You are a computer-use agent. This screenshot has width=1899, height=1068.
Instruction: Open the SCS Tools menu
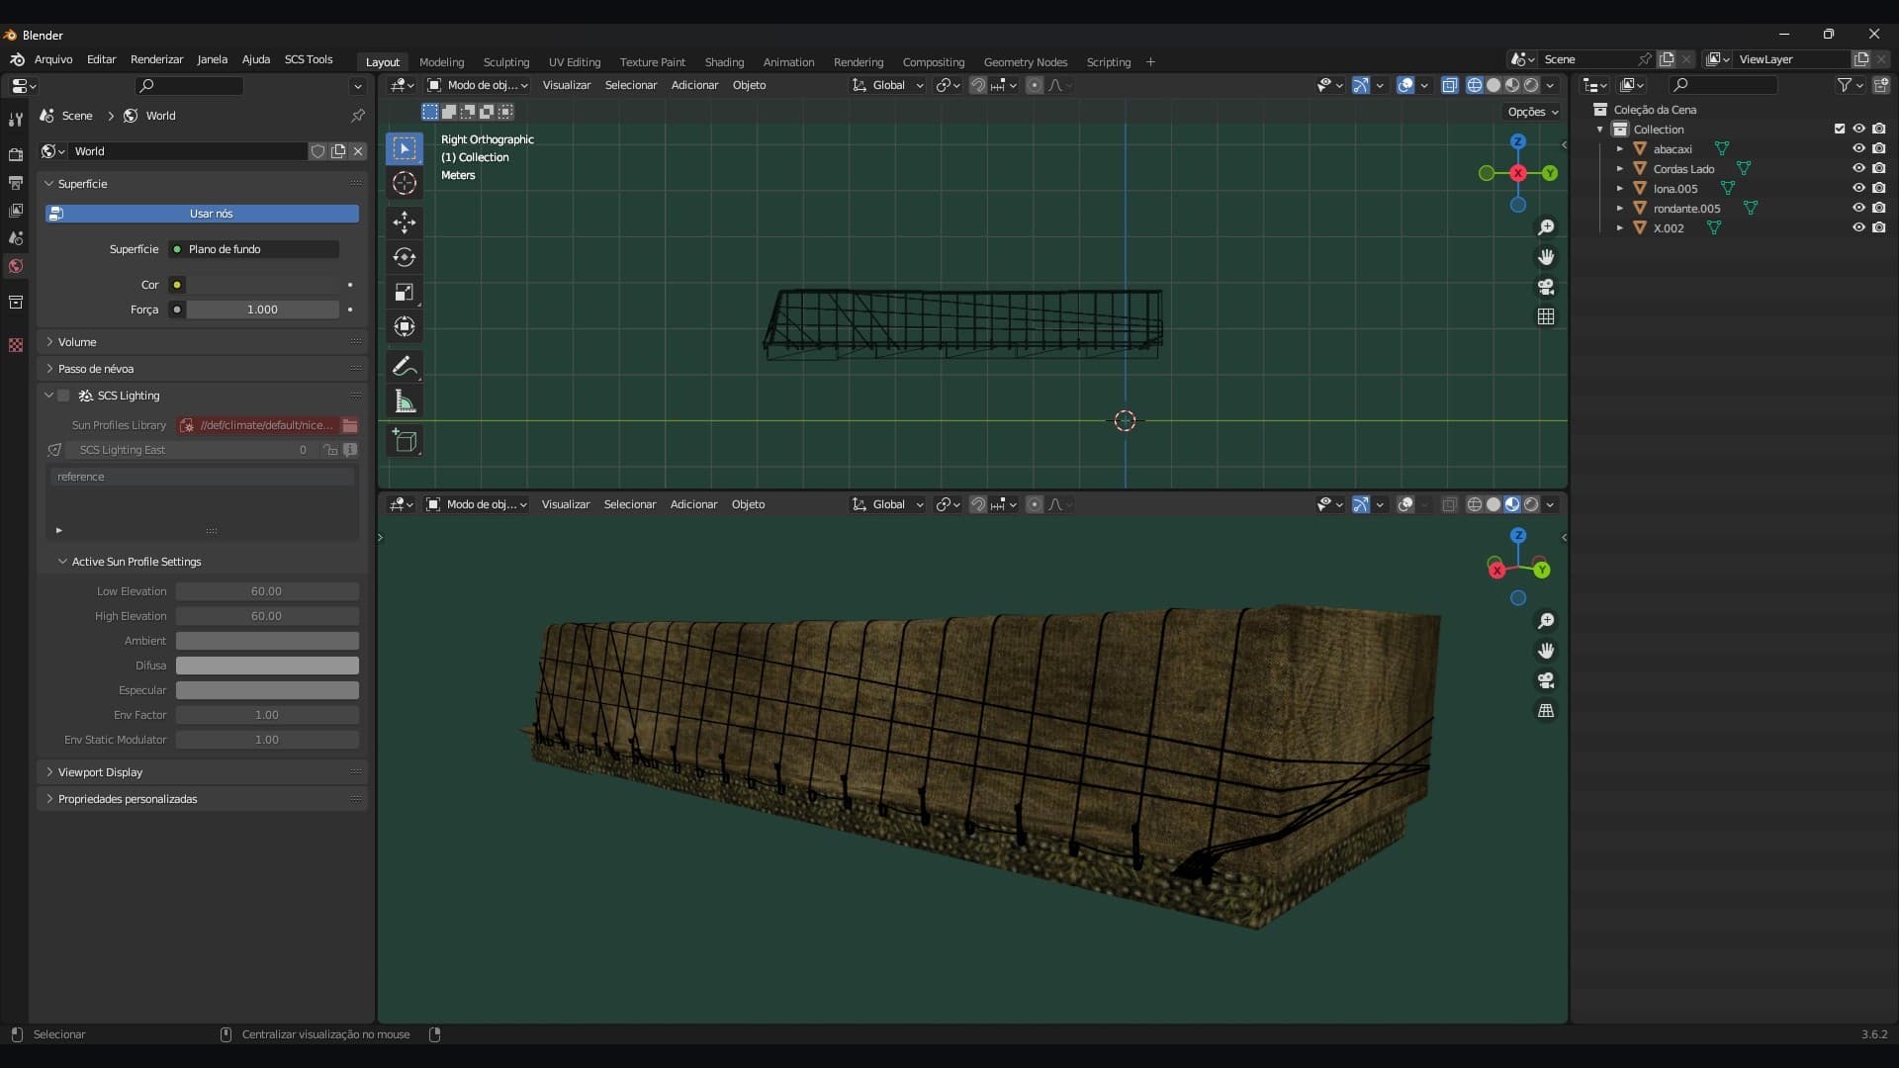(309, 59)
